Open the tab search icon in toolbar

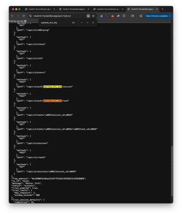point(132,16)
